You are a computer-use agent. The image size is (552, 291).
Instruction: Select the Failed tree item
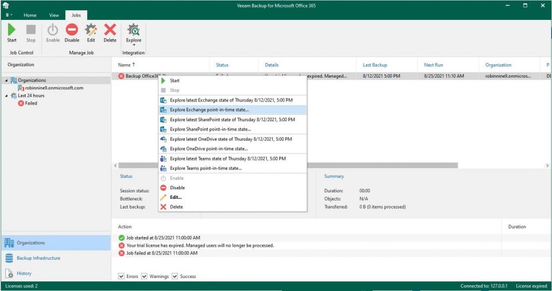pyautogui.click(x=31, y=103)
